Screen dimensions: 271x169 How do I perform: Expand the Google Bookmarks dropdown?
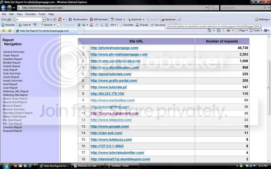tap(78, 20)
